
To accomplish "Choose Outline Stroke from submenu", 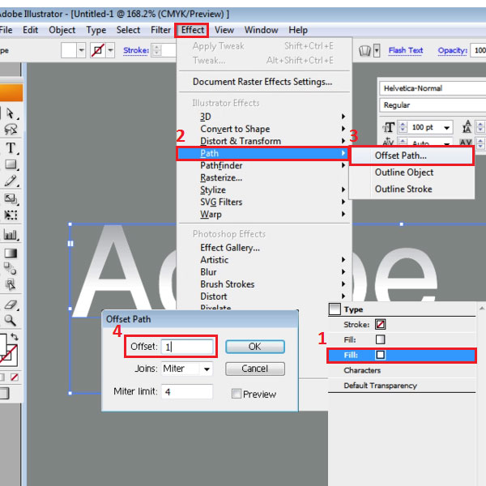I will coord(411,189).
